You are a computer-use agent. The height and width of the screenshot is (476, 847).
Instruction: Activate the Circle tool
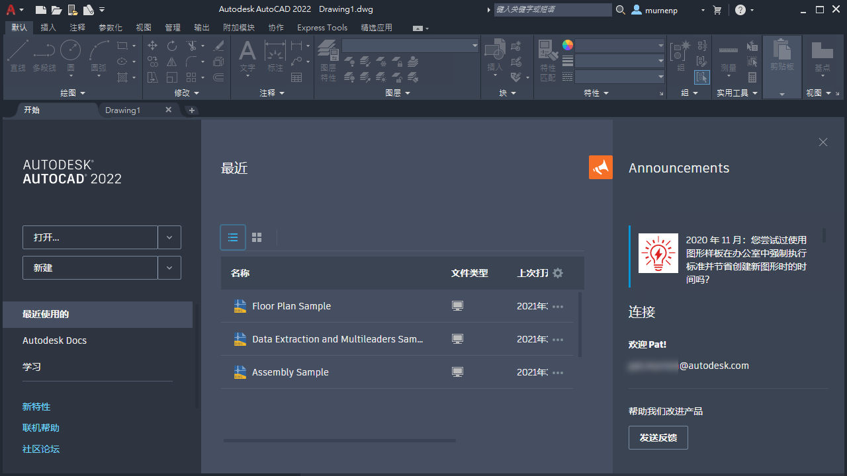tap(70, 50)
